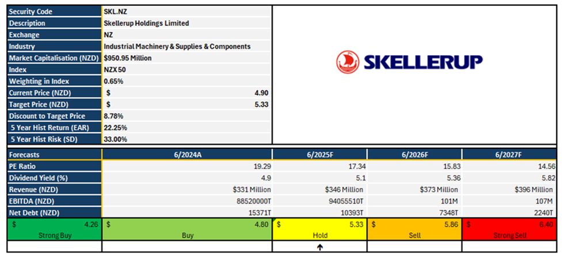This screenshot has width=563, height=257.
Task: Select the 6/2027F column header
Action: click(x=509, y=155)
